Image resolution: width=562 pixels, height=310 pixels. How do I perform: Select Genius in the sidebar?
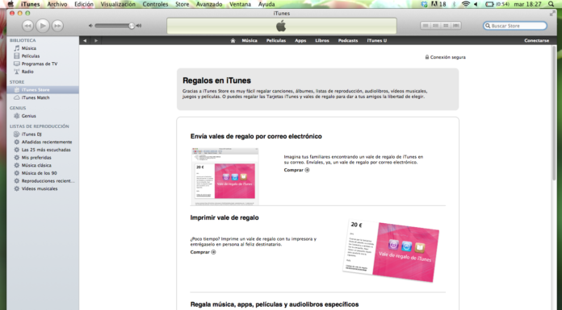(x=43, y=116)
